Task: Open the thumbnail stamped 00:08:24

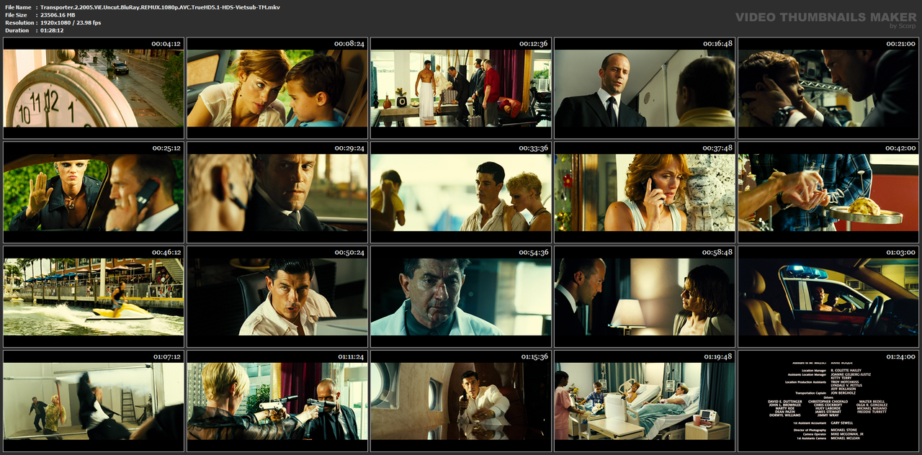Action: coord(277,88)
